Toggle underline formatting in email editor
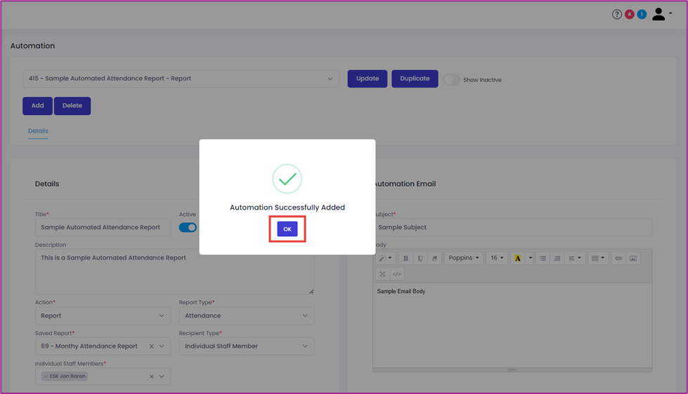 [x=420, y=258]
